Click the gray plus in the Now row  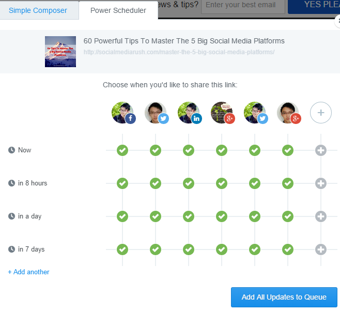pyautogui.click(x=320, y=150)
